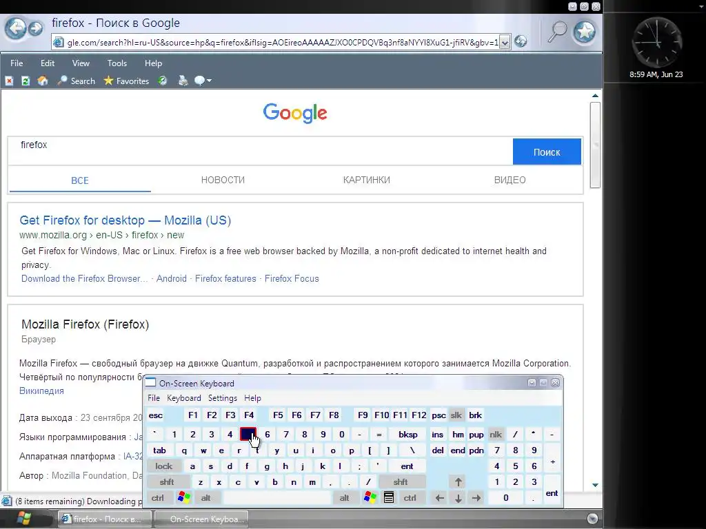Click the red Stop toolbar icon

click(9, 81)
